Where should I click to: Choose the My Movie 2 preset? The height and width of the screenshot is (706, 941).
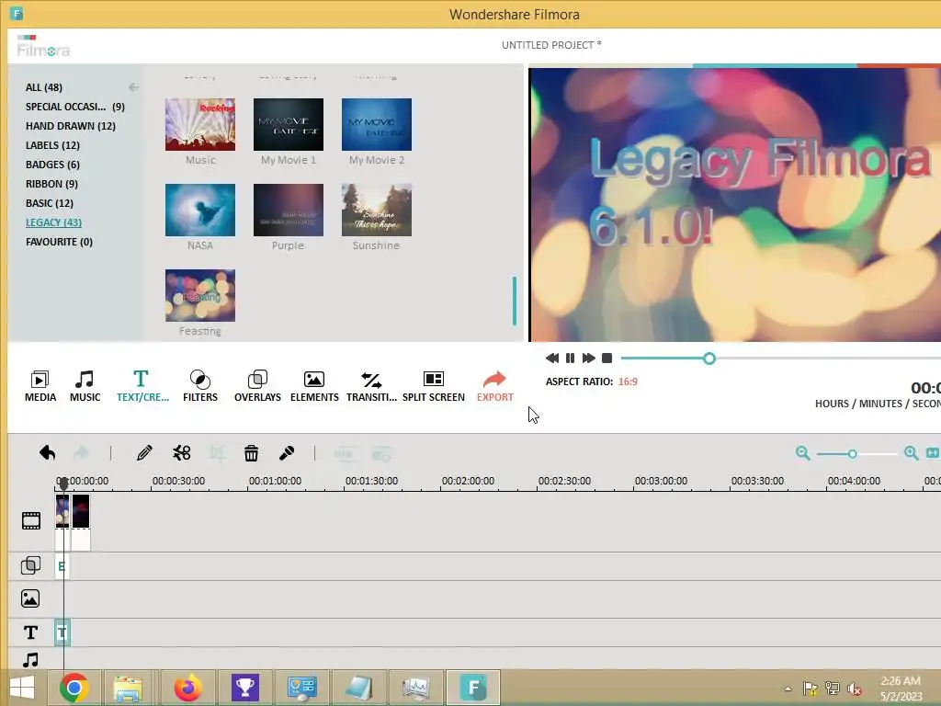(376, 124)
